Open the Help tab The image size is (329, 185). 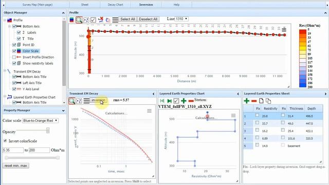(x=176, y=5)
